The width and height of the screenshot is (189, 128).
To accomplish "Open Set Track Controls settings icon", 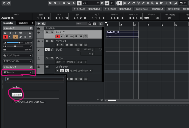I will point(102,100).
